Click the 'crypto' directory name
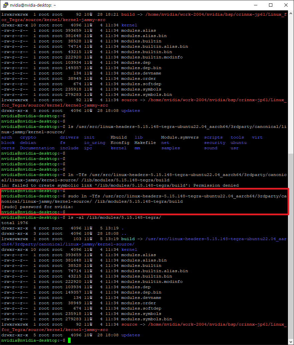The image size is (294, 345). (x=28, y=137)
